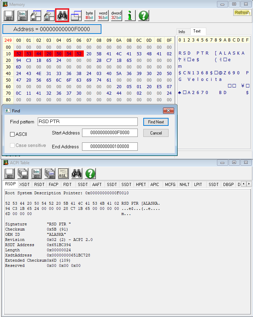Save all tables using stacked floppies icon
253x317 pixels.
23,174
